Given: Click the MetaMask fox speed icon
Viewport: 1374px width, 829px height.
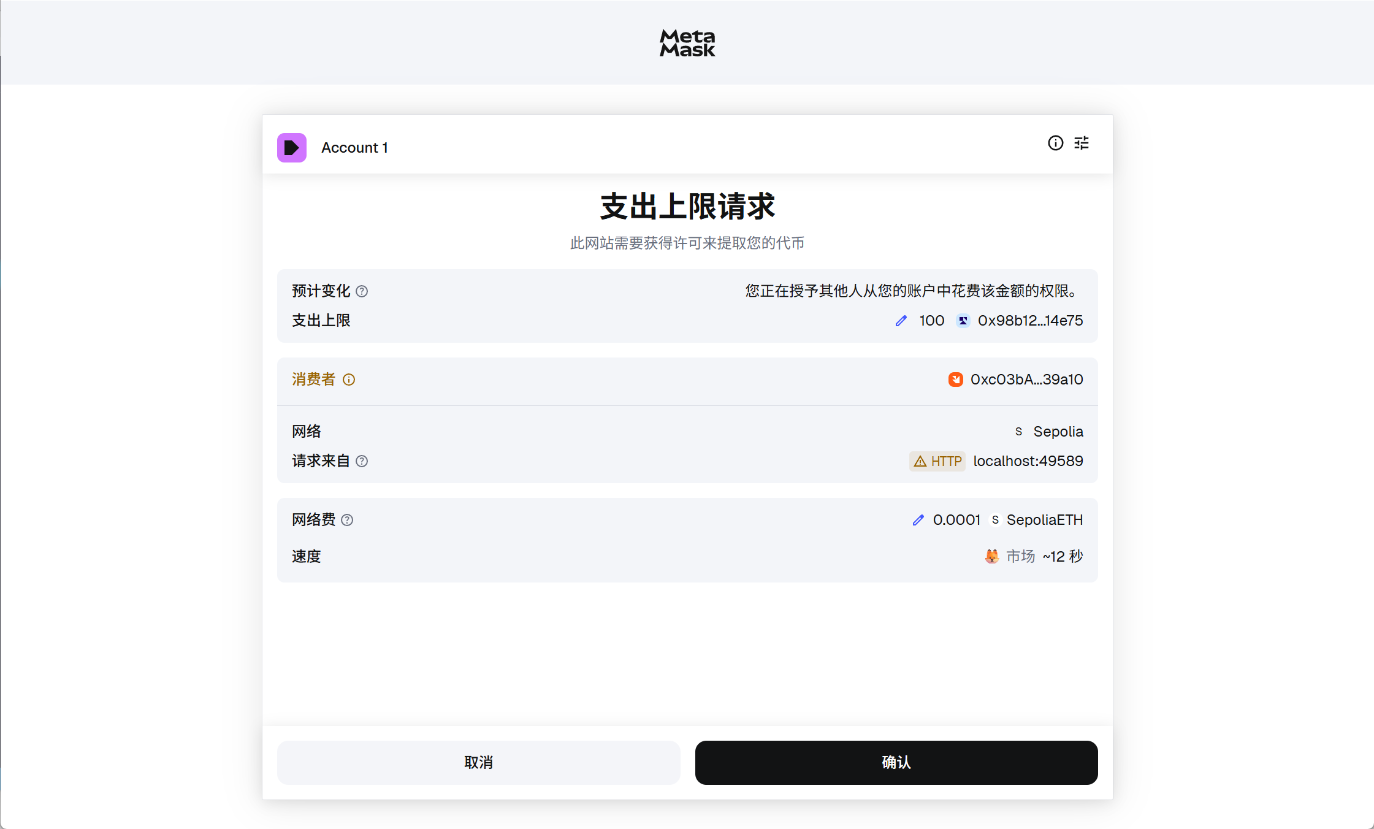Looking at the screenshot, I should (991, 556).
